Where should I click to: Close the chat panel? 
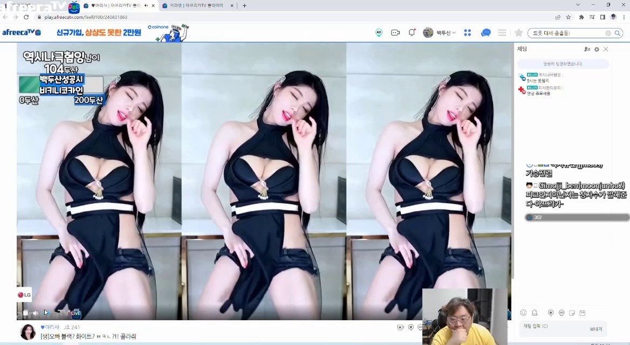tap(606, 50)
